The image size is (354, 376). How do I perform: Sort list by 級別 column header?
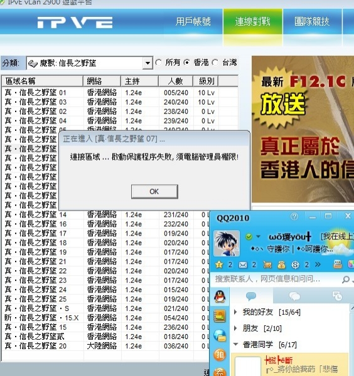pyautogui.click(x=206, y=81)
